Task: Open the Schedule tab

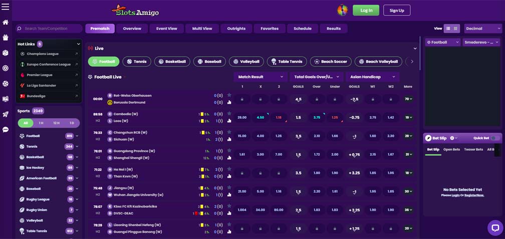Action: pyautogui.click(x=303, y=29)
